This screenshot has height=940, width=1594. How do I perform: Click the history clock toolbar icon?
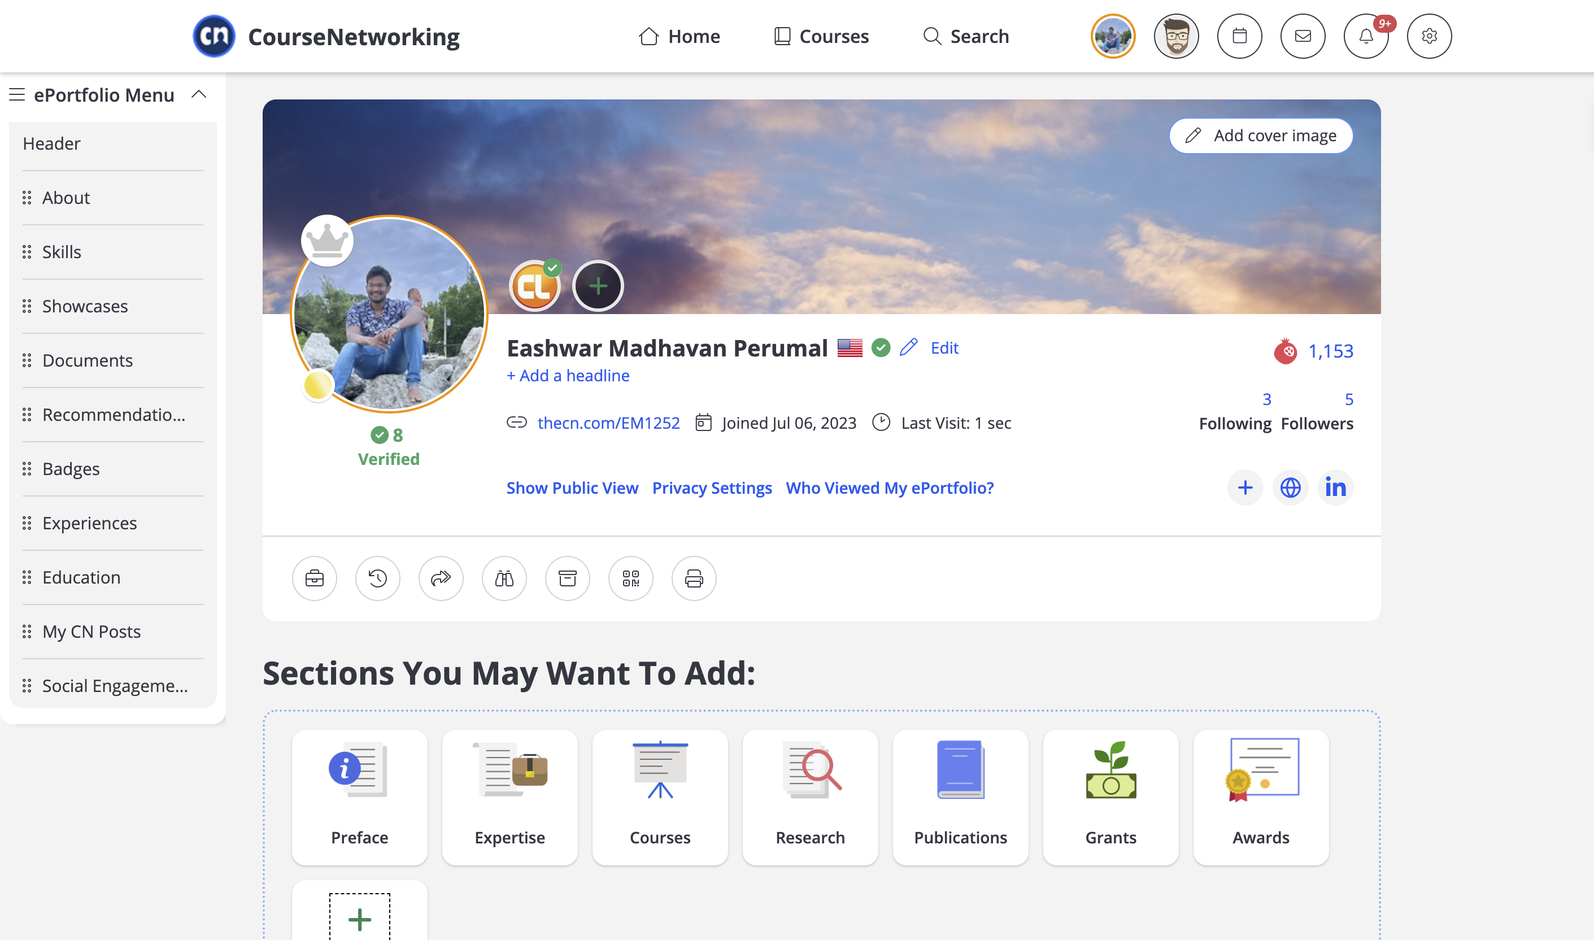tap(377, 578)
